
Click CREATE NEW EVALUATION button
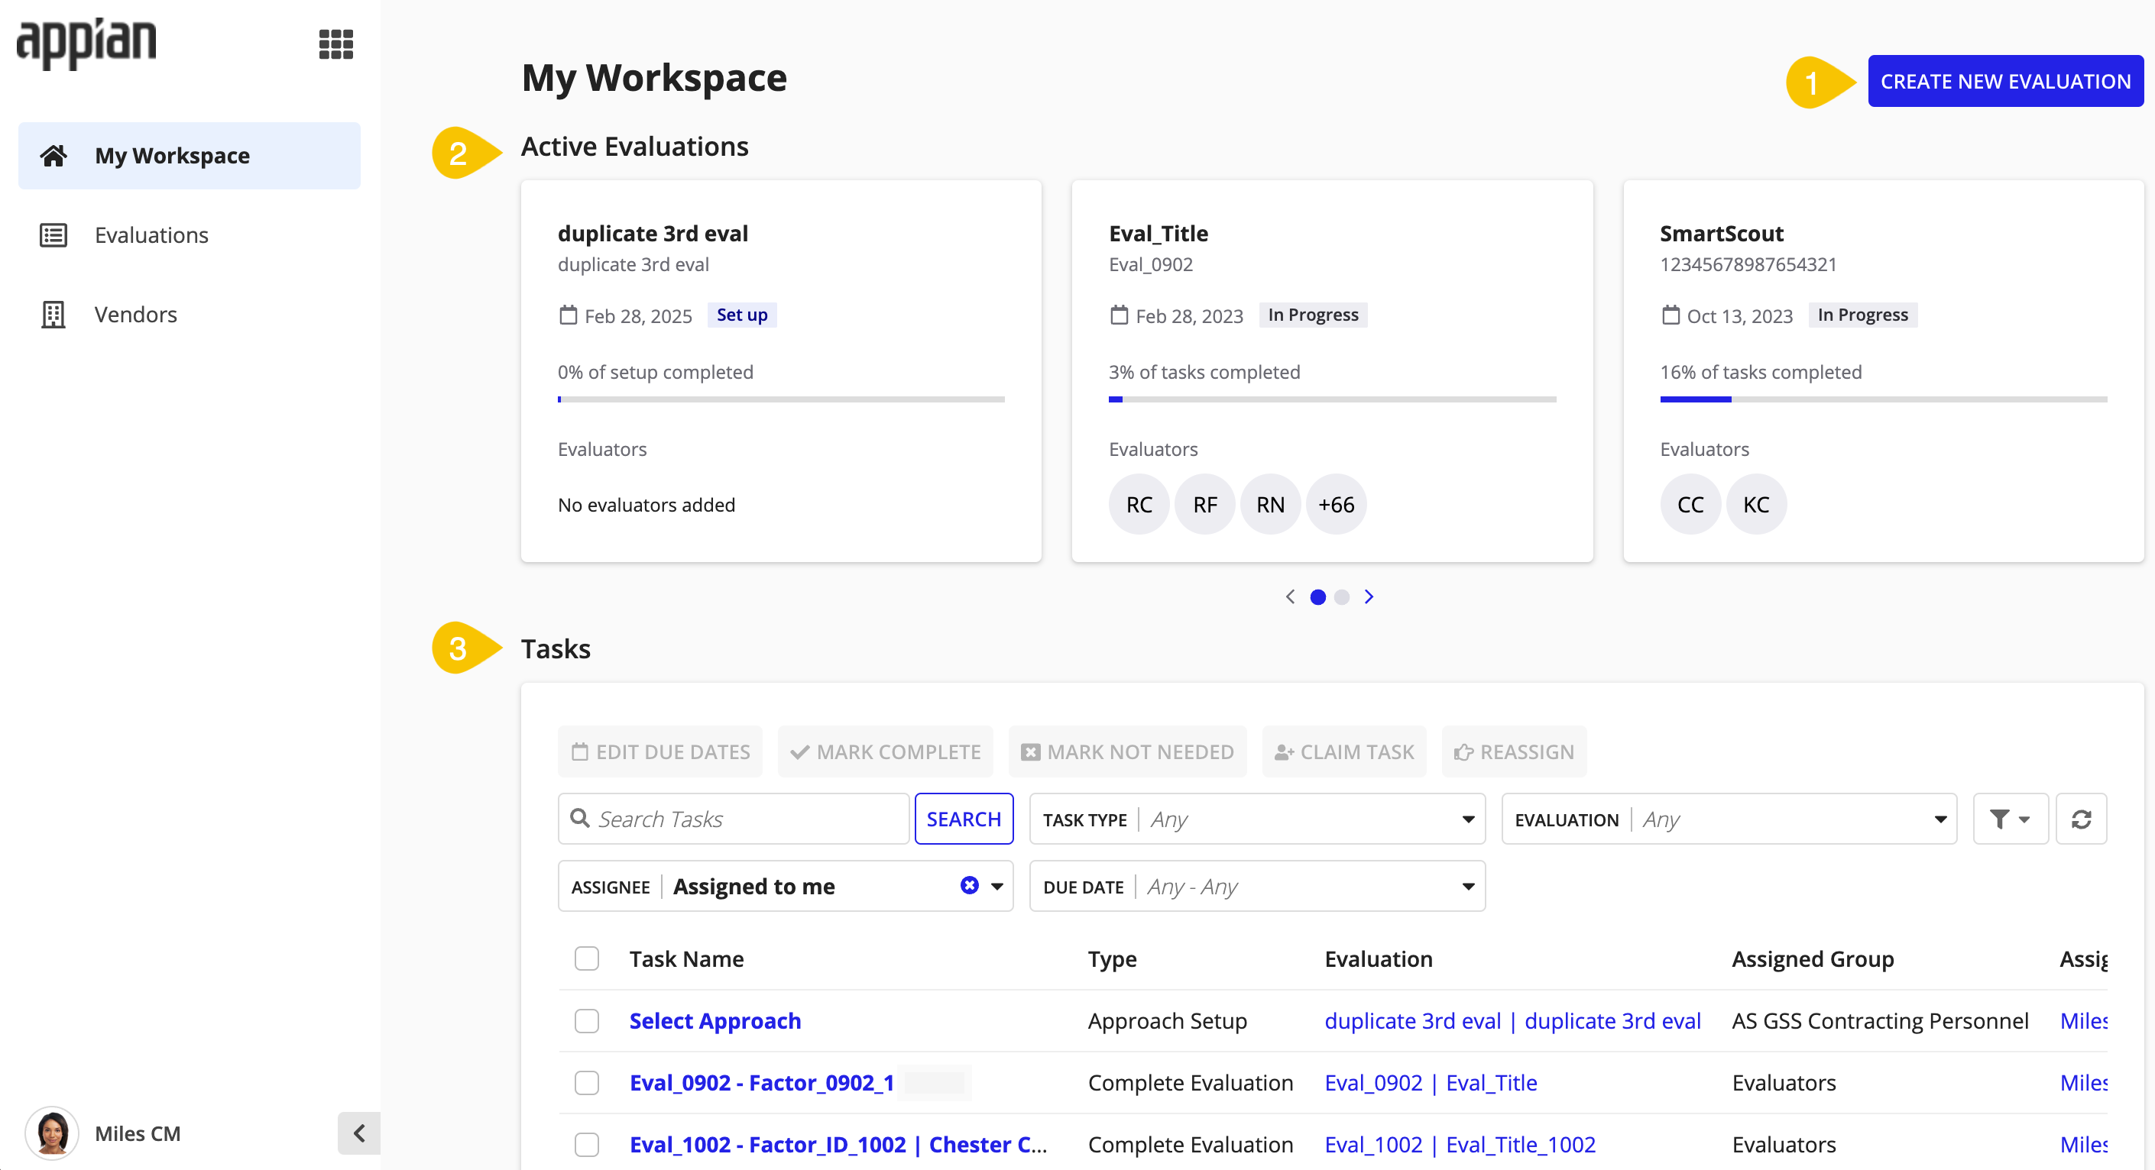pyautogui.click(x=2005, y=82)
